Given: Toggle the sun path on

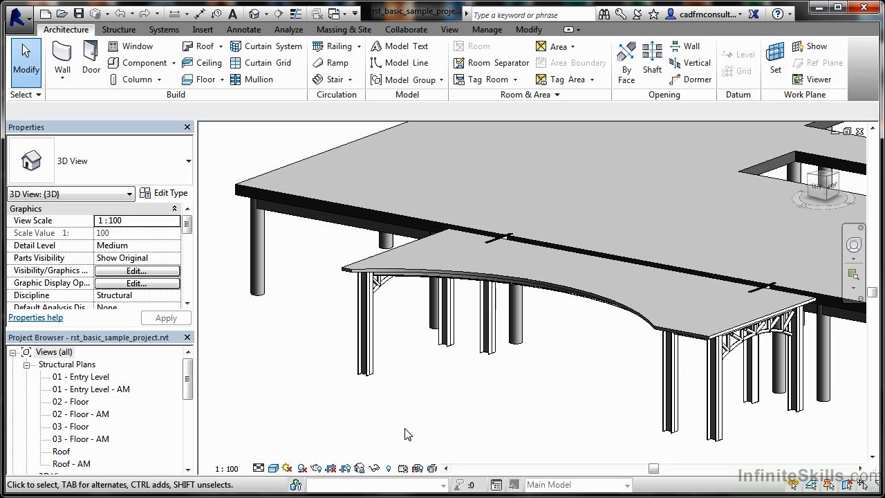Looking at the screenshot, I should (287, 468).
